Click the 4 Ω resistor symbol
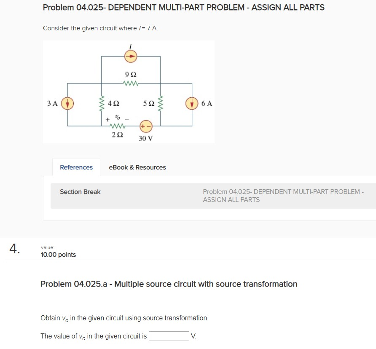 tap(102, 102)
